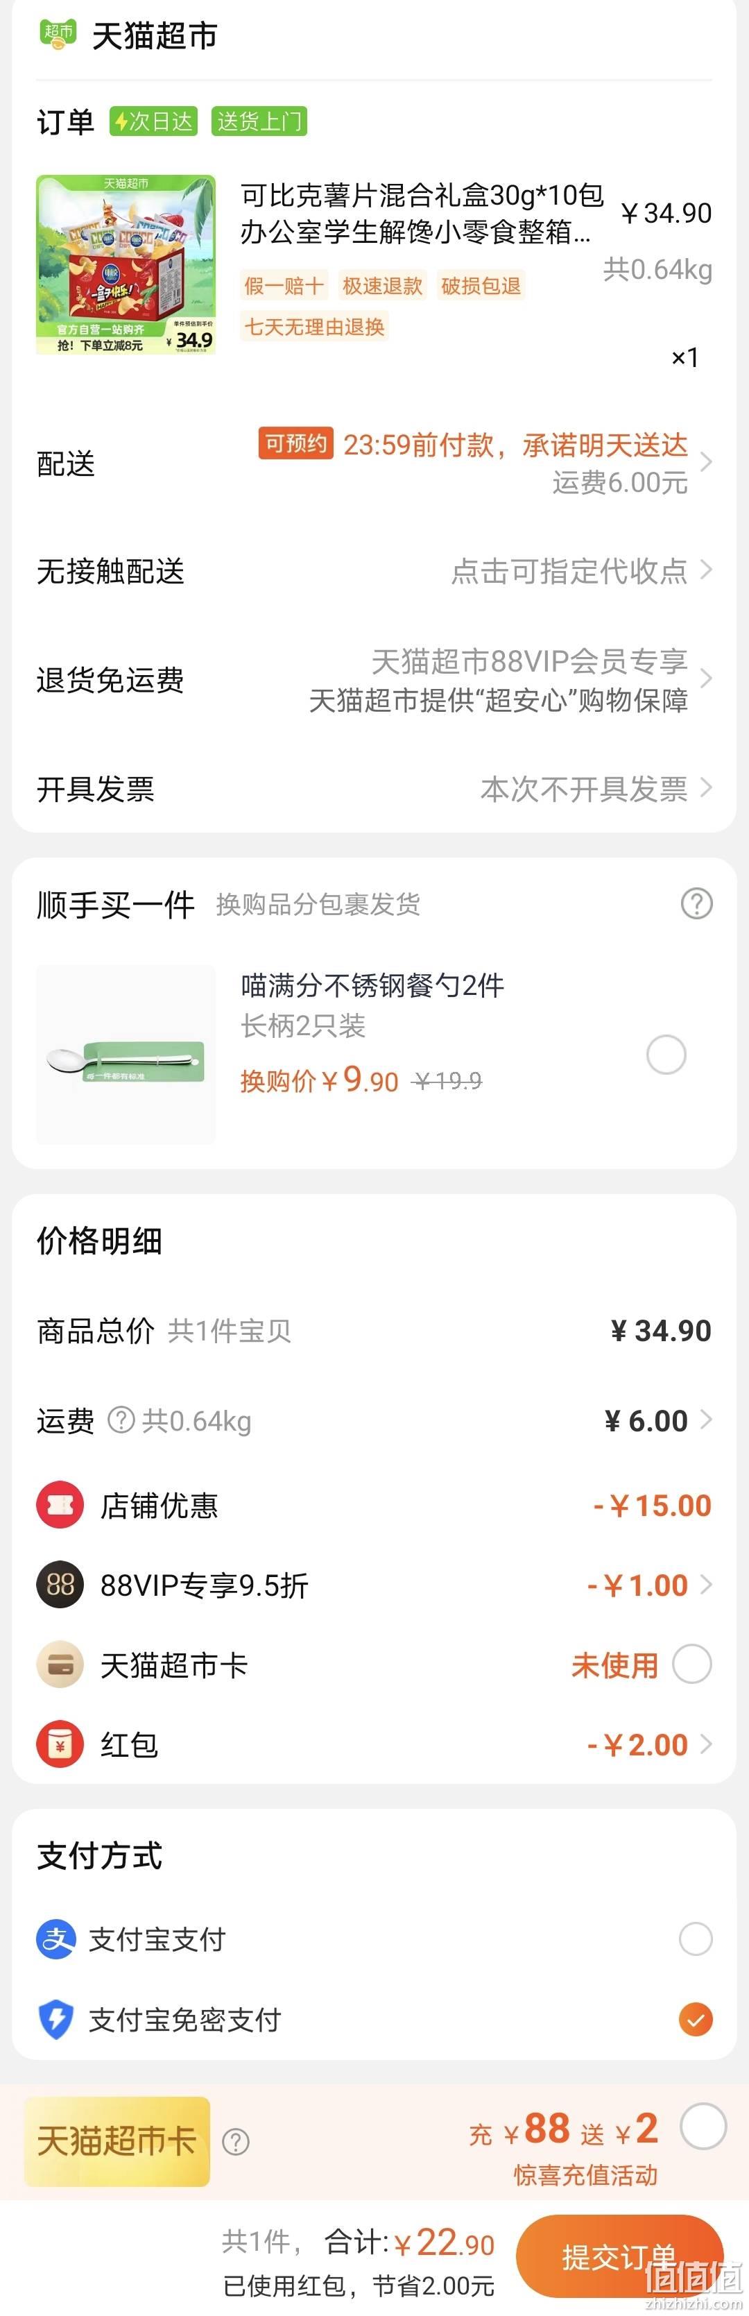
Task: Tap the blue 支付宝支付 logo icon
Action: click(55, 1939)
